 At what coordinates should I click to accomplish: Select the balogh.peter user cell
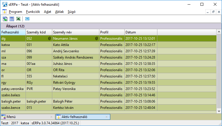13,101
